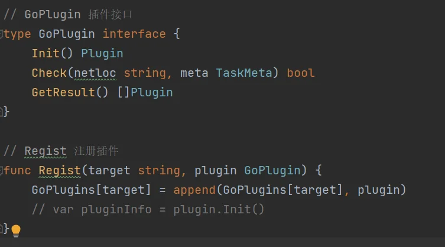Click the GetResult method name
Image resolution: width=445 pixels, height=247 pixels.
[x=63, y=93]
